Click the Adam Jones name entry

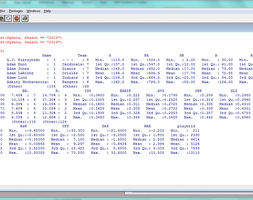click(18, 68)
